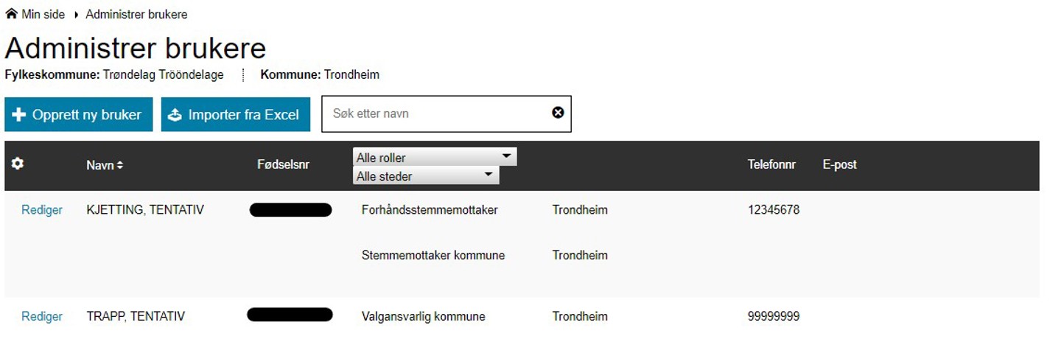Click the home icon beside Min side
Viewport: 1061px width, 353px height.
(11, 14)
